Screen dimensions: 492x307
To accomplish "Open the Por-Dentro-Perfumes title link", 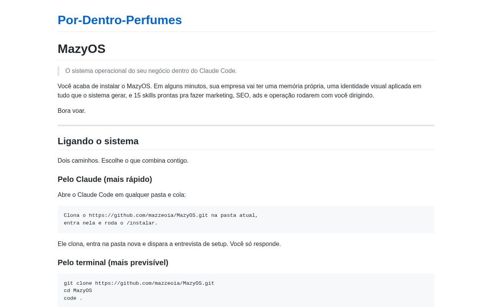I will click(x=120, y=20).
